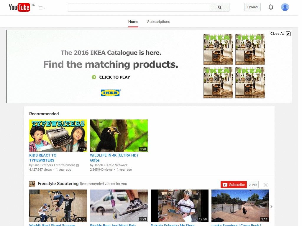
Task: Focus the search input field
Action: pos(139,7)
